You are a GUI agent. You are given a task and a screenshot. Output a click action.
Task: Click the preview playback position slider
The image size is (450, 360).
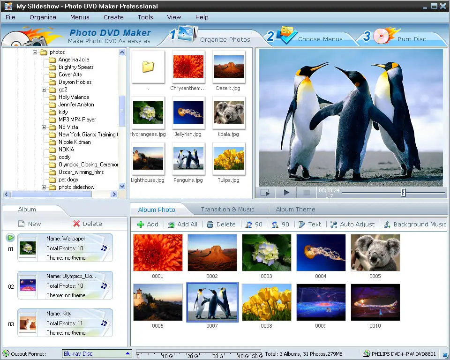(x=403, y=193)
